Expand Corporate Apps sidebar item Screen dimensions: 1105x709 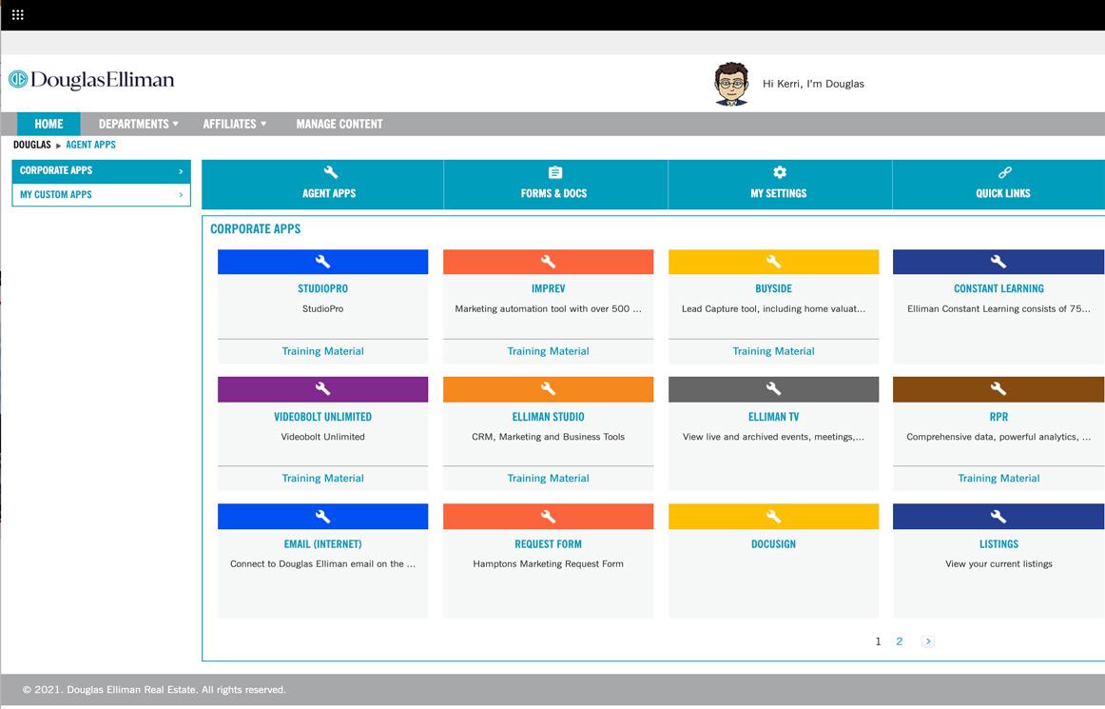(102, 170)
